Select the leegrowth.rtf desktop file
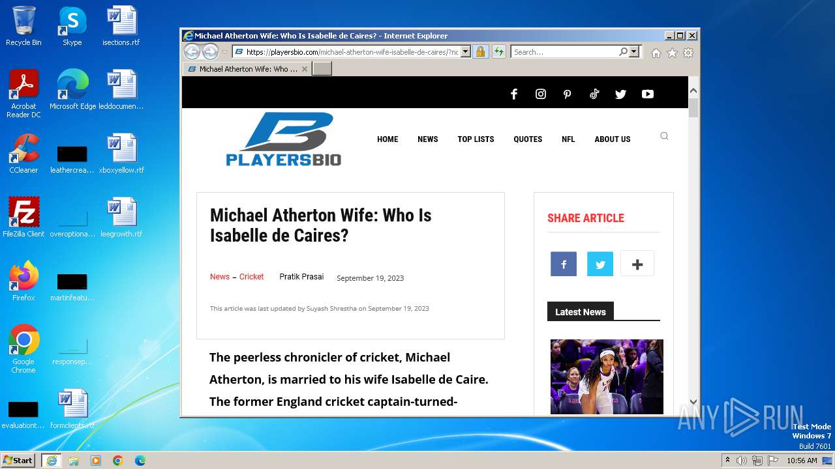This screenshot has width=835, height=469. (x=121, y=218)
